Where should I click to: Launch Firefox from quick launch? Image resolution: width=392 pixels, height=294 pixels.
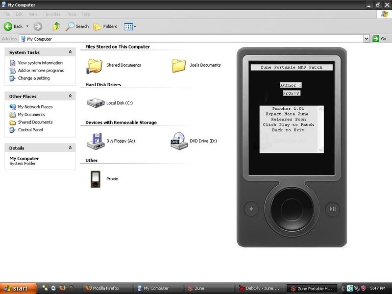pos(63,288)
